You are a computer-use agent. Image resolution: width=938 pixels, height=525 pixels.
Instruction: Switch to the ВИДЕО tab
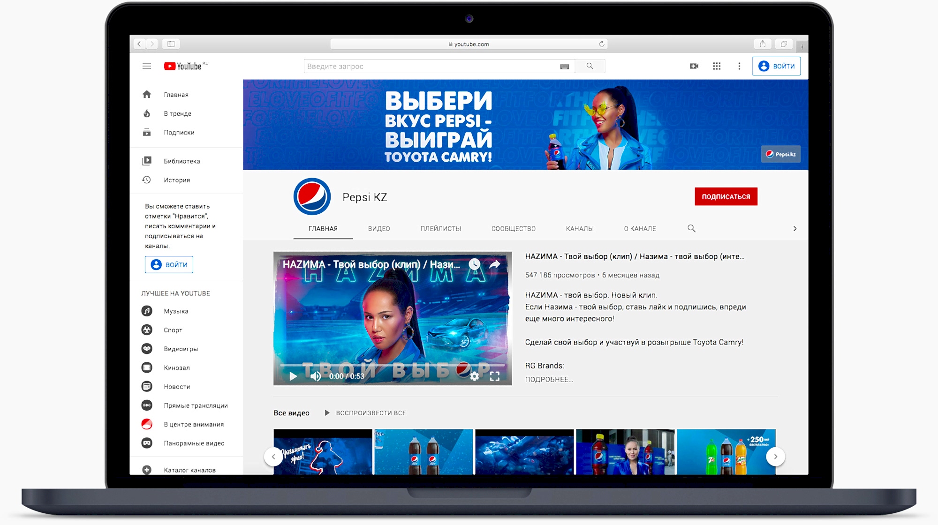(379, 229)
